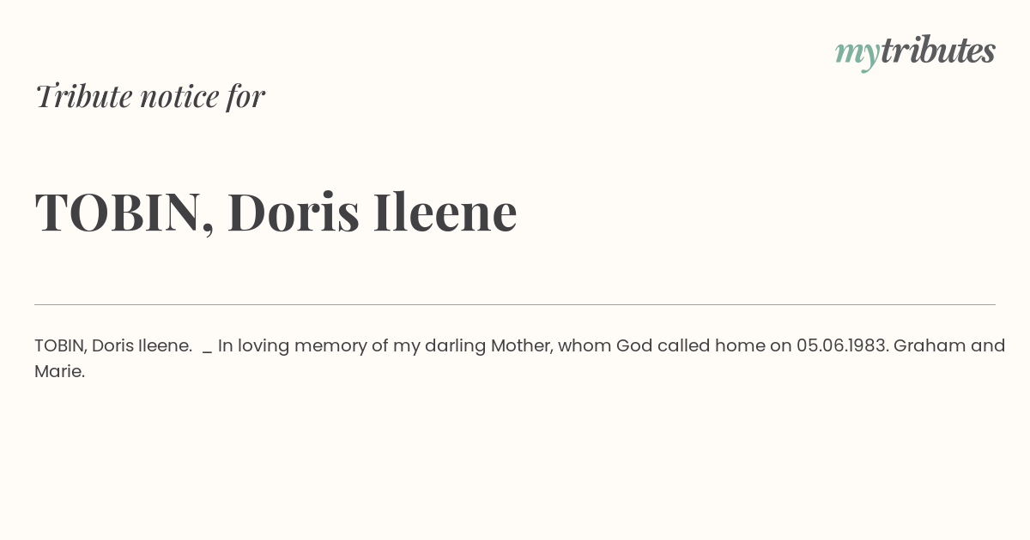
Task: Click the word "Mother," in the notice paragraph
Action: pyautogui.click(x=524, y=345)
